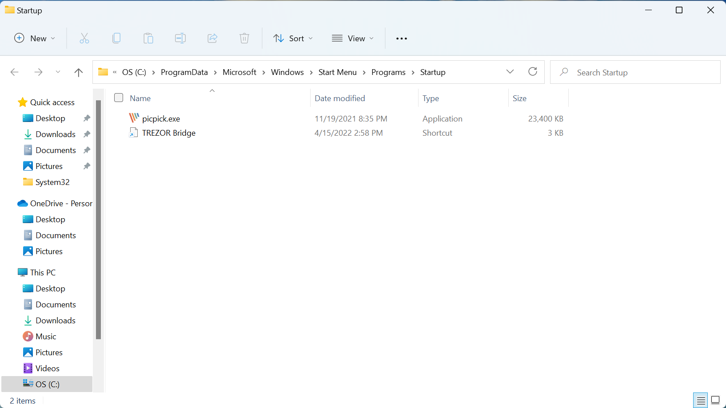This screenshot has height=408, width=726.
Task: Cut the selected item using toolbar
Action: [84, 38]
